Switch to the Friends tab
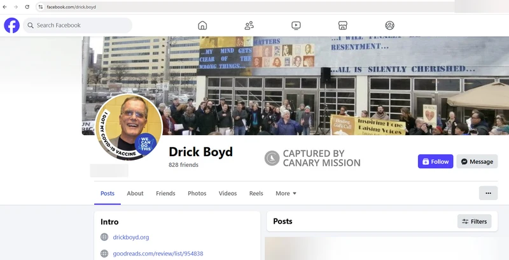 click(165, 193)
